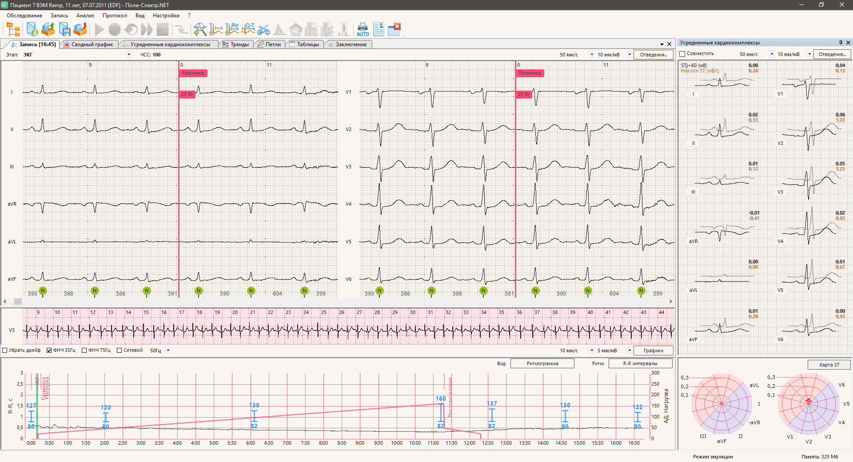
Task: Open the examinations tree manager icon
Action: (x=14, y=29)
